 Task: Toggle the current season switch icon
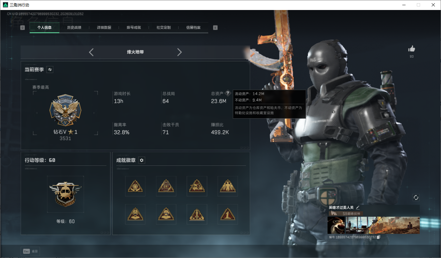(50, 69)
